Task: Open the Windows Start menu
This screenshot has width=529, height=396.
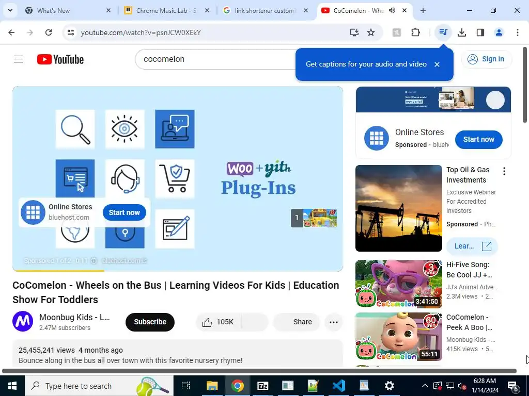Action: 12,386
